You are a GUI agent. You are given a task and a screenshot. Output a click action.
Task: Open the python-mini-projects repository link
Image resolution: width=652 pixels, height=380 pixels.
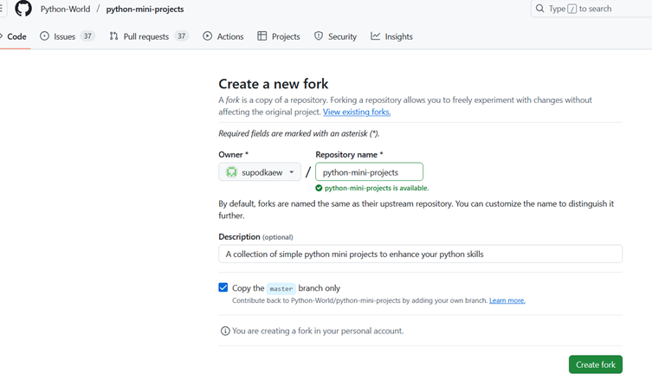point(145,10)
